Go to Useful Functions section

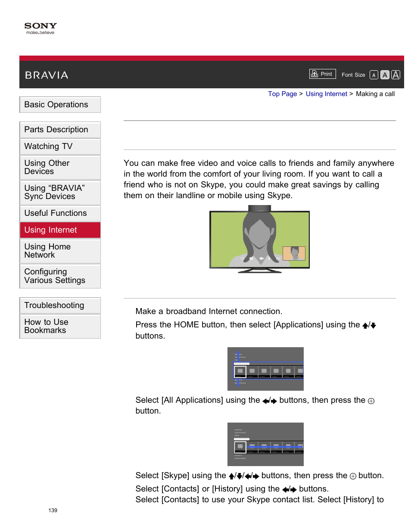click(x=60, y=213)
